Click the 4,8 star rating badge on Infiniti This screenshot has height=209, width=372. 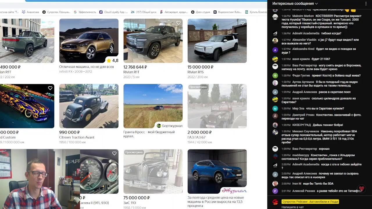(112, 60)
